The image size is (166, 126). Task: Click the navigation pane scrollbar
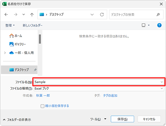40,39
